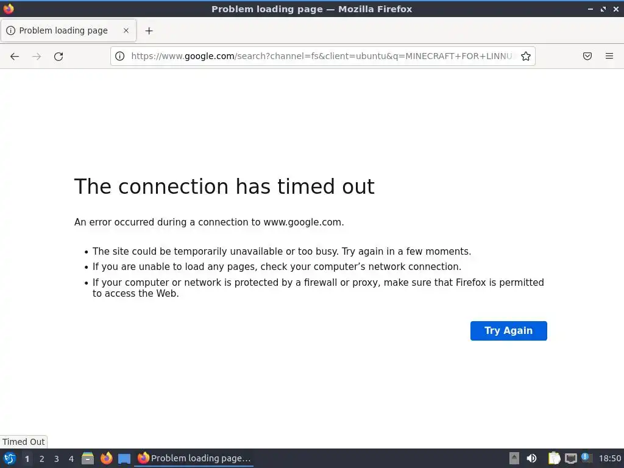This screenshot has height=468, width=624.
Task: Click the Firefox logo in title bar
Action: (9, 9)
